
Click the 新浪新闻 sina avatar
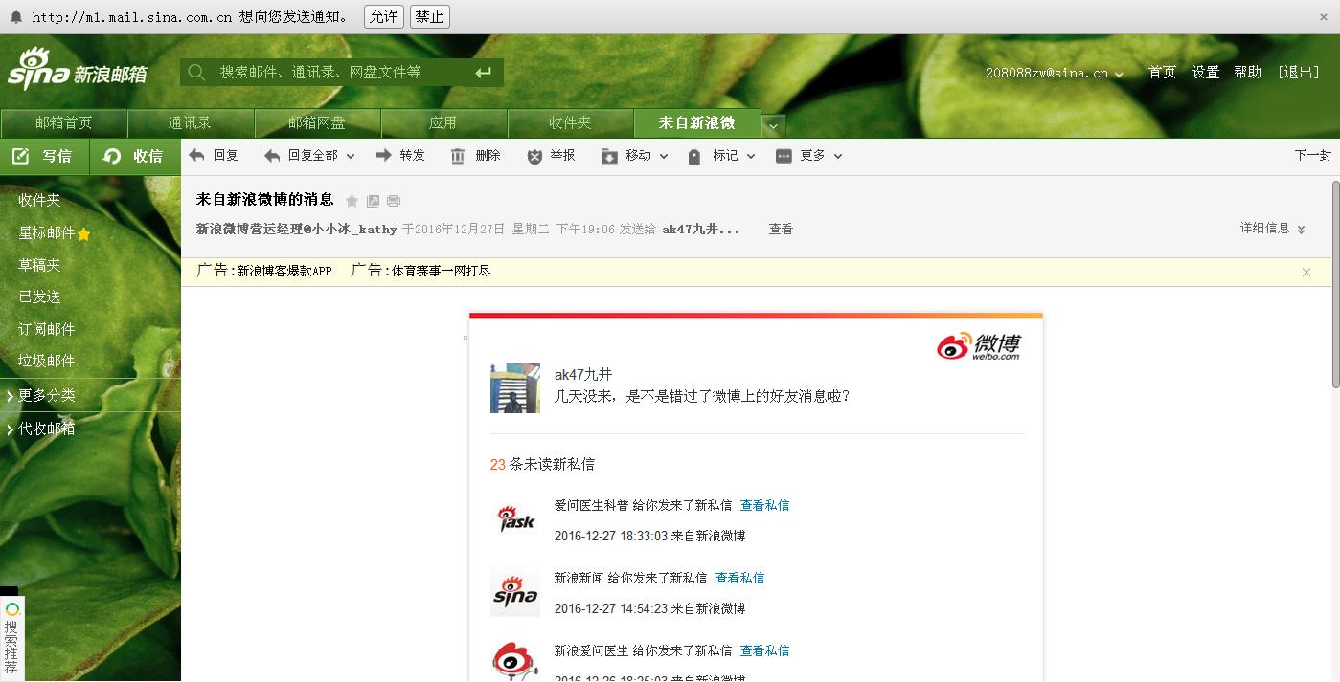[x=515, y=591]
